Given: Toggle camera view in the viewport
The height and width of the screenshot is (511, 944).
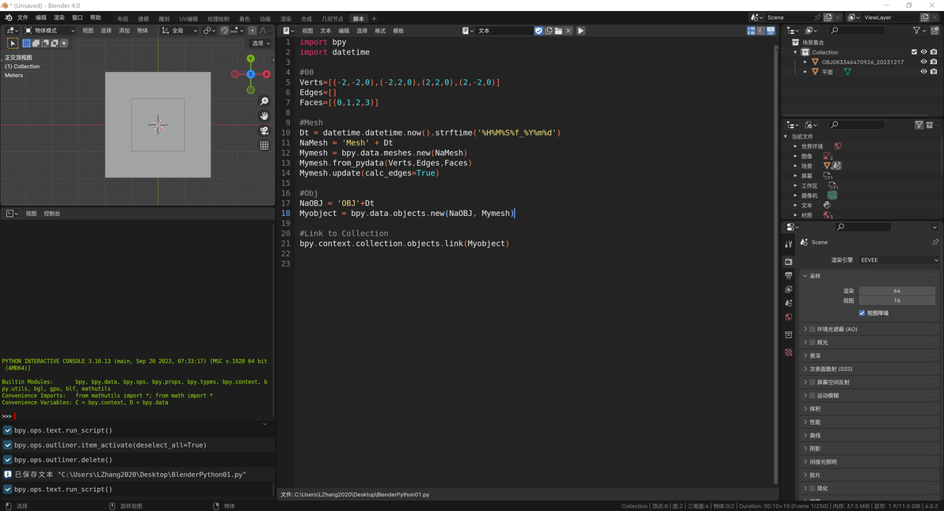Looking at the screenshot, I should point(265,131).
